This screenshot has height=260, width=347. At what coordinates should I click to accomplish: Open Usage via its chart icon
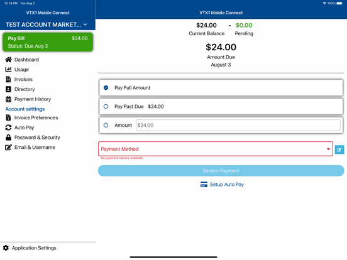(x=8, y=70)
